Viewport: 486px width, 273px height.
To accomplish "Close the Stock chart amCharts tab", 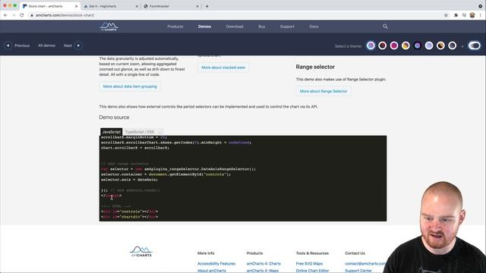I will pyautogui.click(x=77, y=6).
